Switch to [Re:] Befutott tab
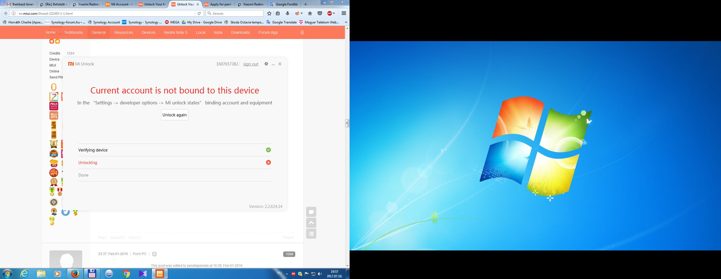 click(53, 4)
